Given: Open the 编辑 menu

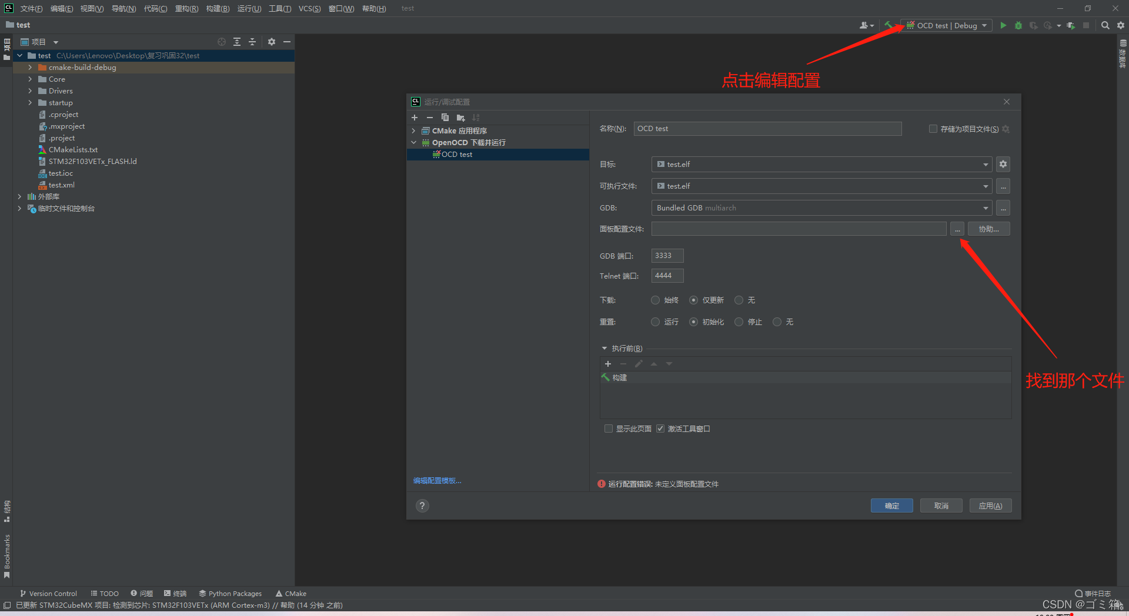Looking at the screenshot, I should pos(62,8).
